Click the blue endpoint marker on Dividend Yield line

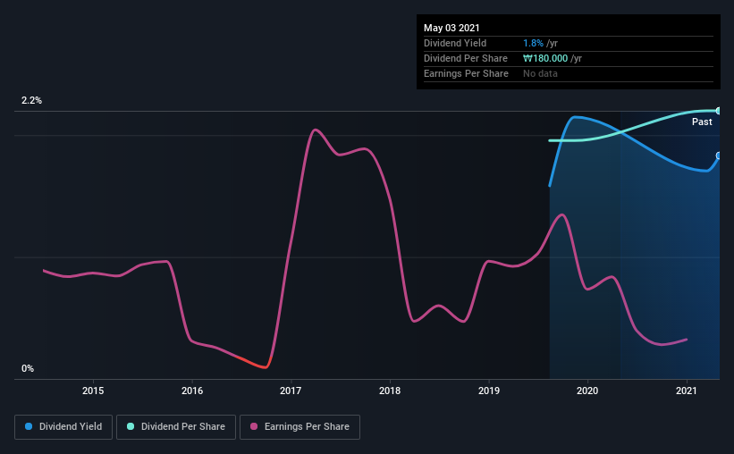(718, 156)
